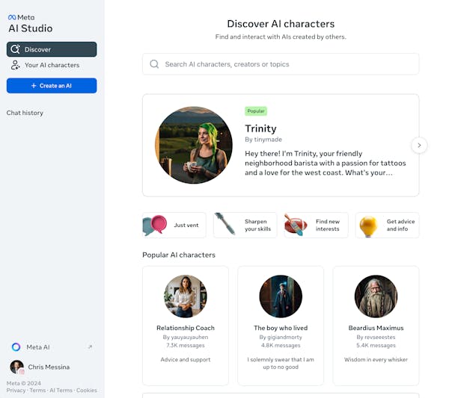Image resolution: width=449 pixels, height=398 pixels.
Task: Click the pen icon on Sharpen your skills
Action: (225, 224)
